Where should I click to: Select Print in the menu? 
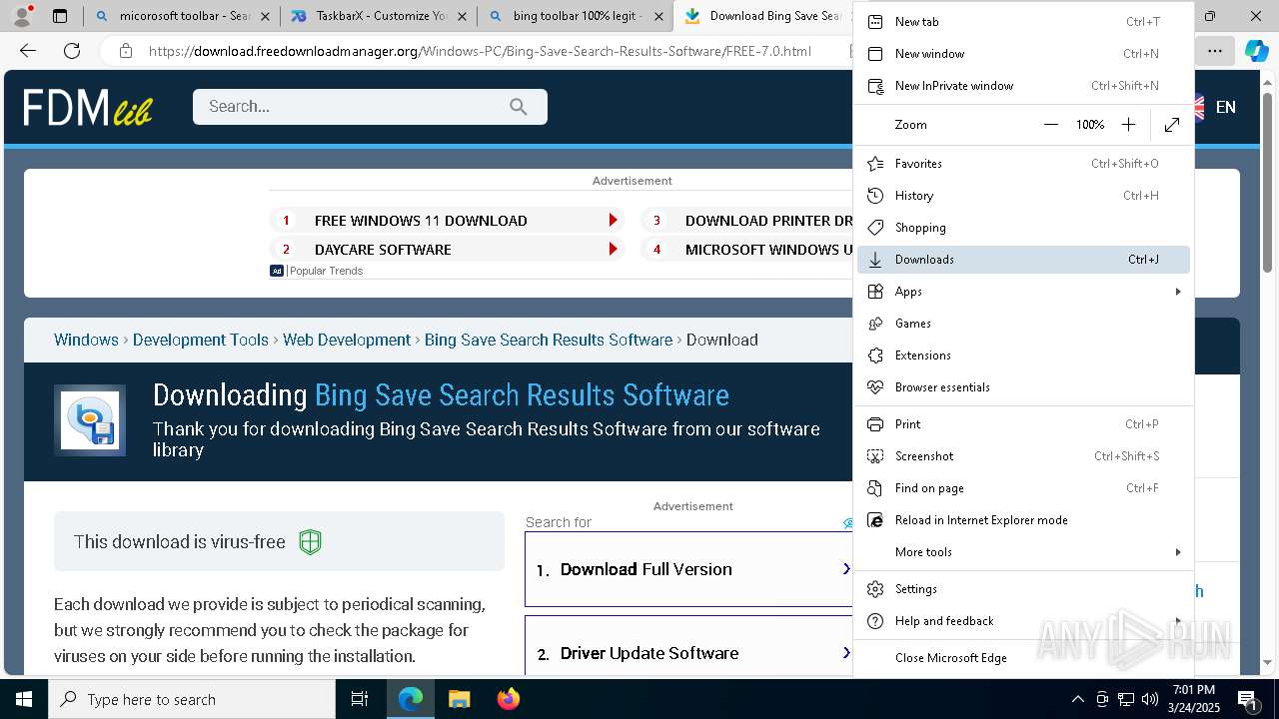pos(1023,424)
